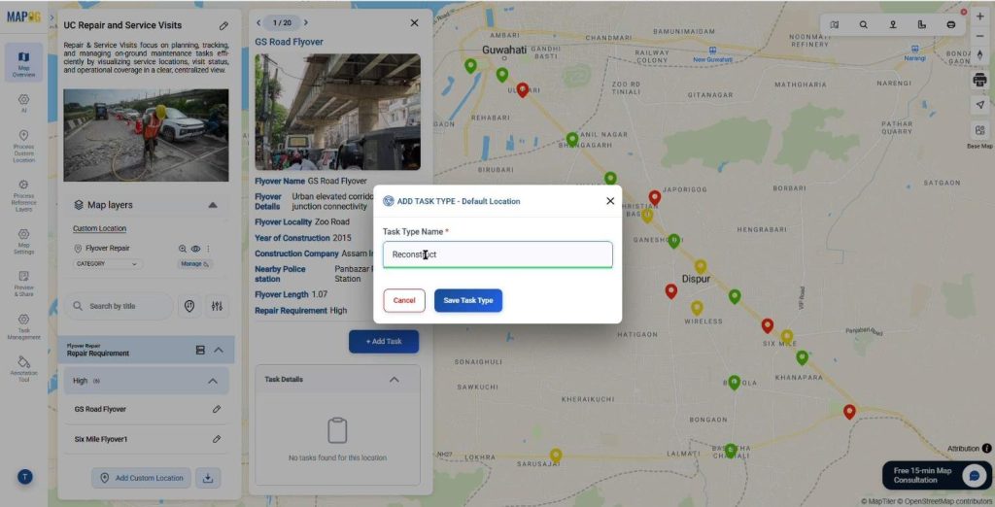
Task: Go to next location arrow
Action: pyautogui.click(x=306, y=23)
